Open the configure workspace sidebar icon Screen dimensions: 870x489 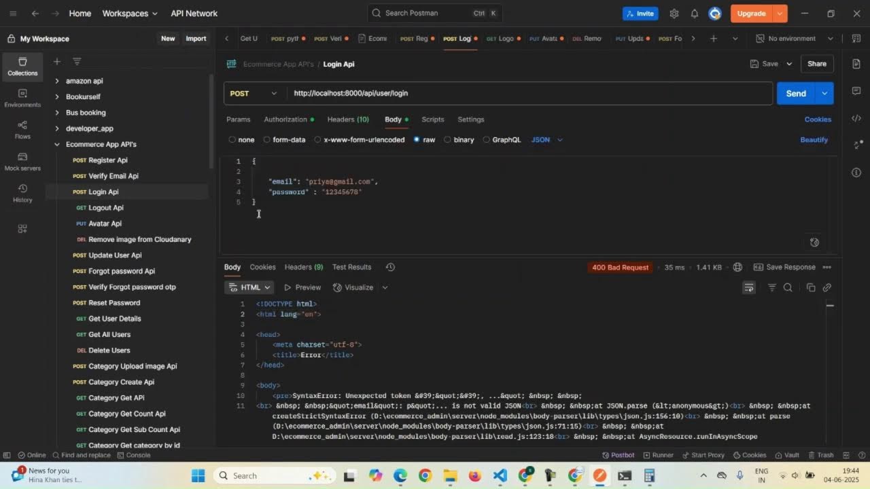[x=22, y=229]
